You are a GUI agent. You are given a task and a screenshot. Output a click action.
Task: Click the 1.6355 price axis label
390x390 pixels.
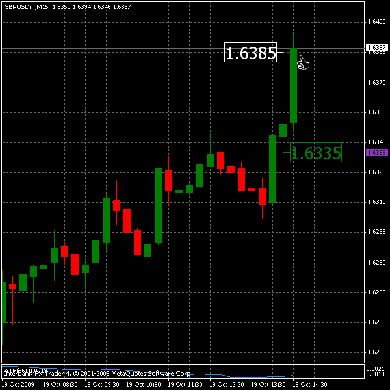(376, 112)
